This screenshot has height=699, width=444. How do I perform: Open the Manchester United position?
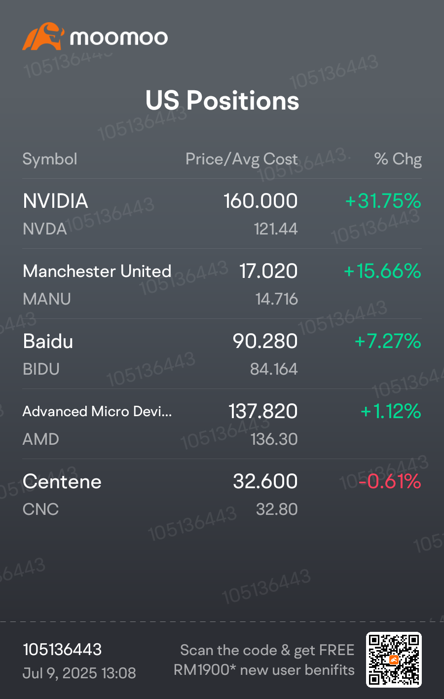tap(222, 284)
